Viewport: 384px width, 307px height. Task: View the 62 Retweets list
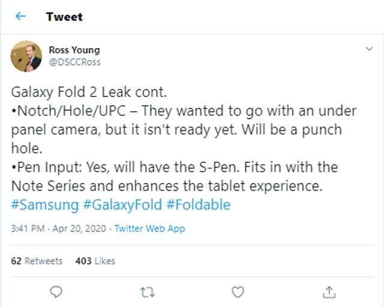[37, 261]
